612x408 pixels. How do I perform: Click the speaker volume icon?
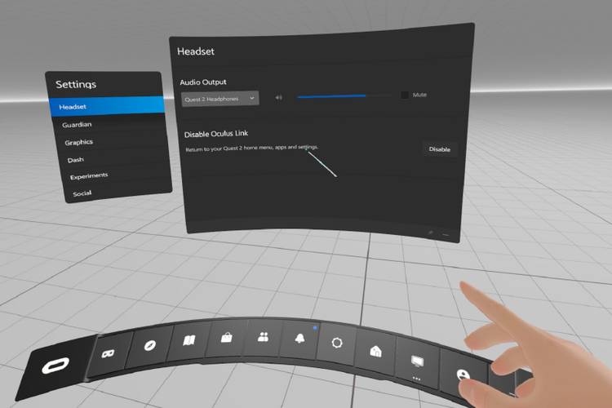278,97
